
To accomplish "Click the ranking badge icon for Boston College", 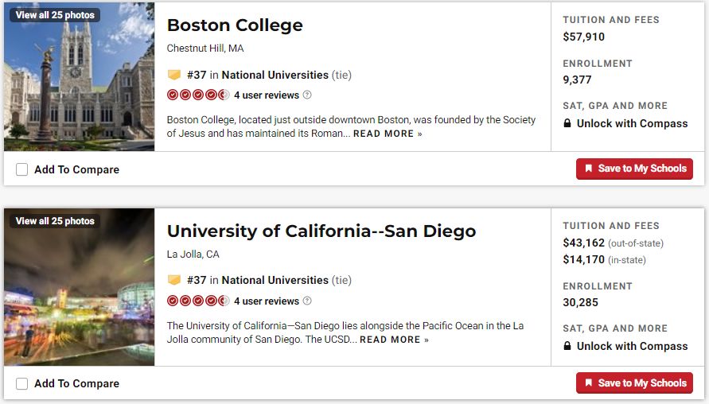I will coord(174,75).
